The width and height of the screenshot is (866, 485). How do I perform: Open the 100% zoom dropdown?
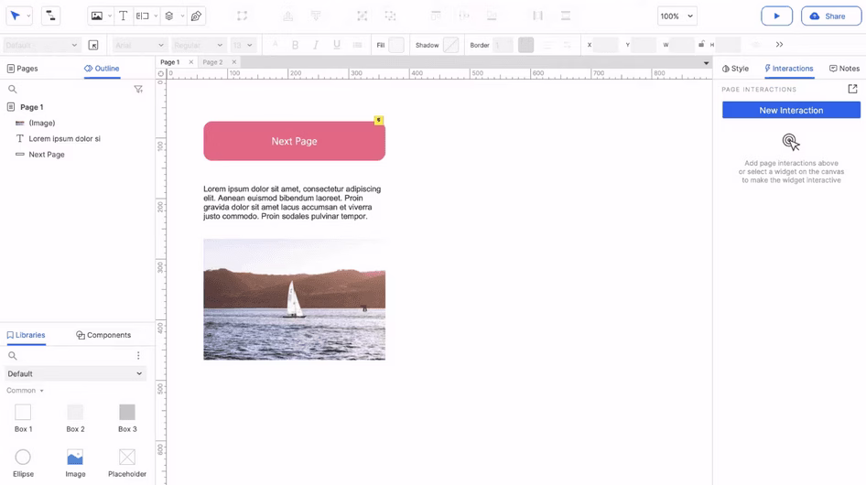click(x=677, y=16)
